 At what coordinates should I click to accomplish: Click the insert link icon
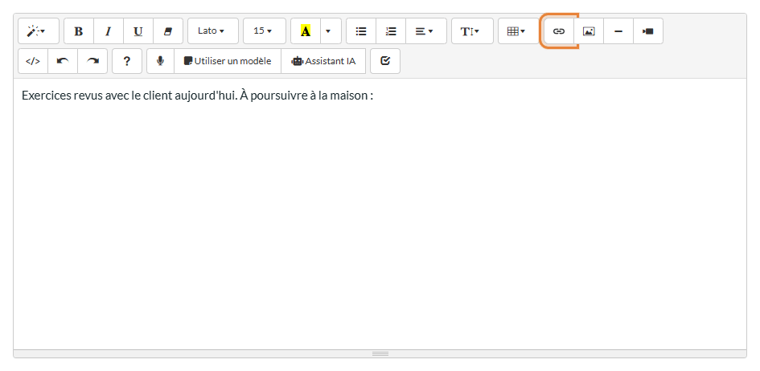559,31
